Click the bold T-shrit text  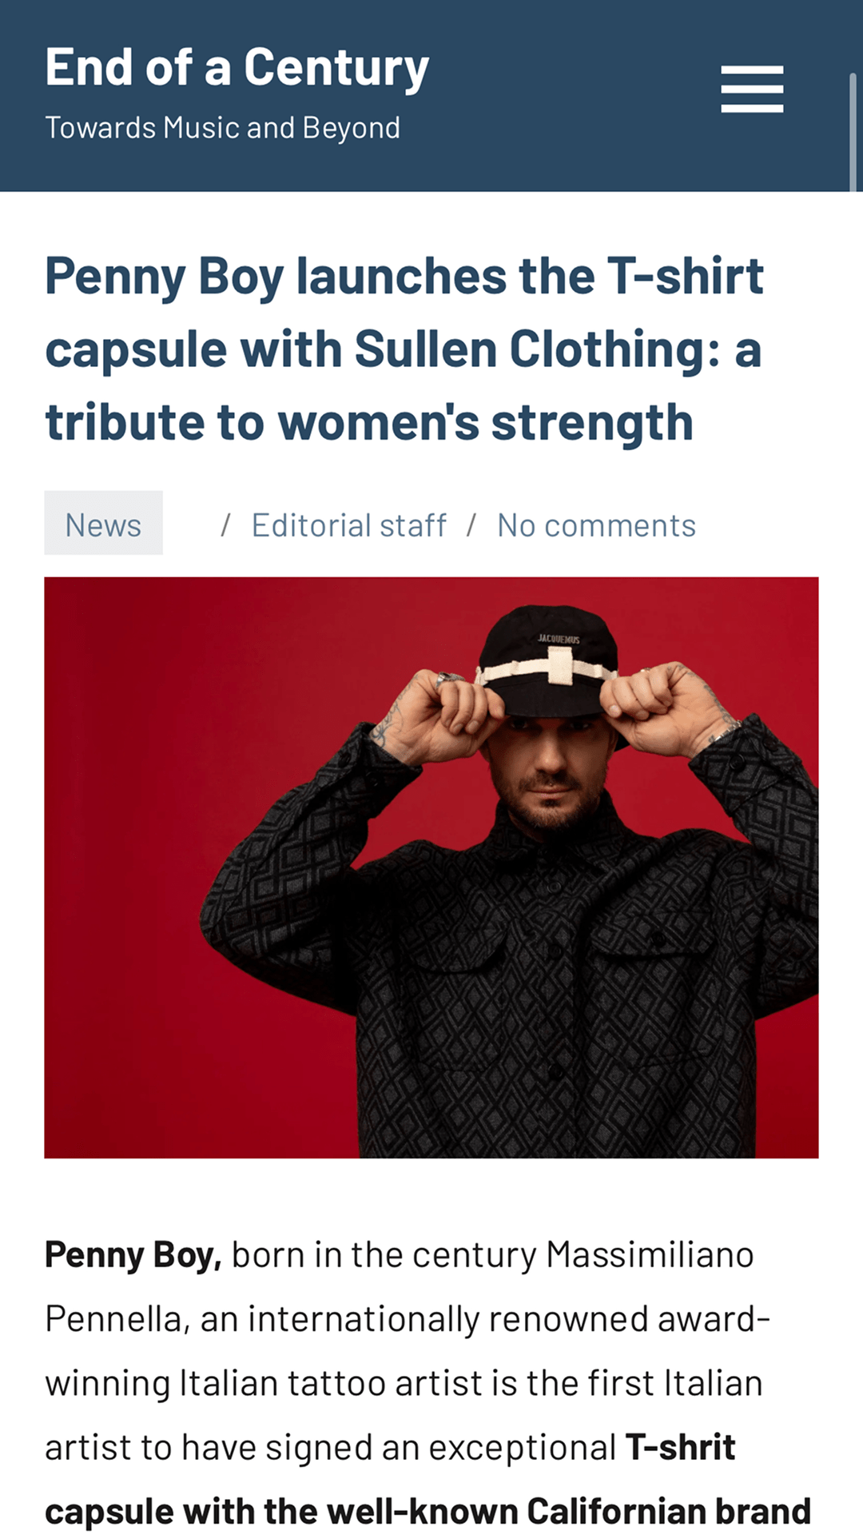[680, 1447]
